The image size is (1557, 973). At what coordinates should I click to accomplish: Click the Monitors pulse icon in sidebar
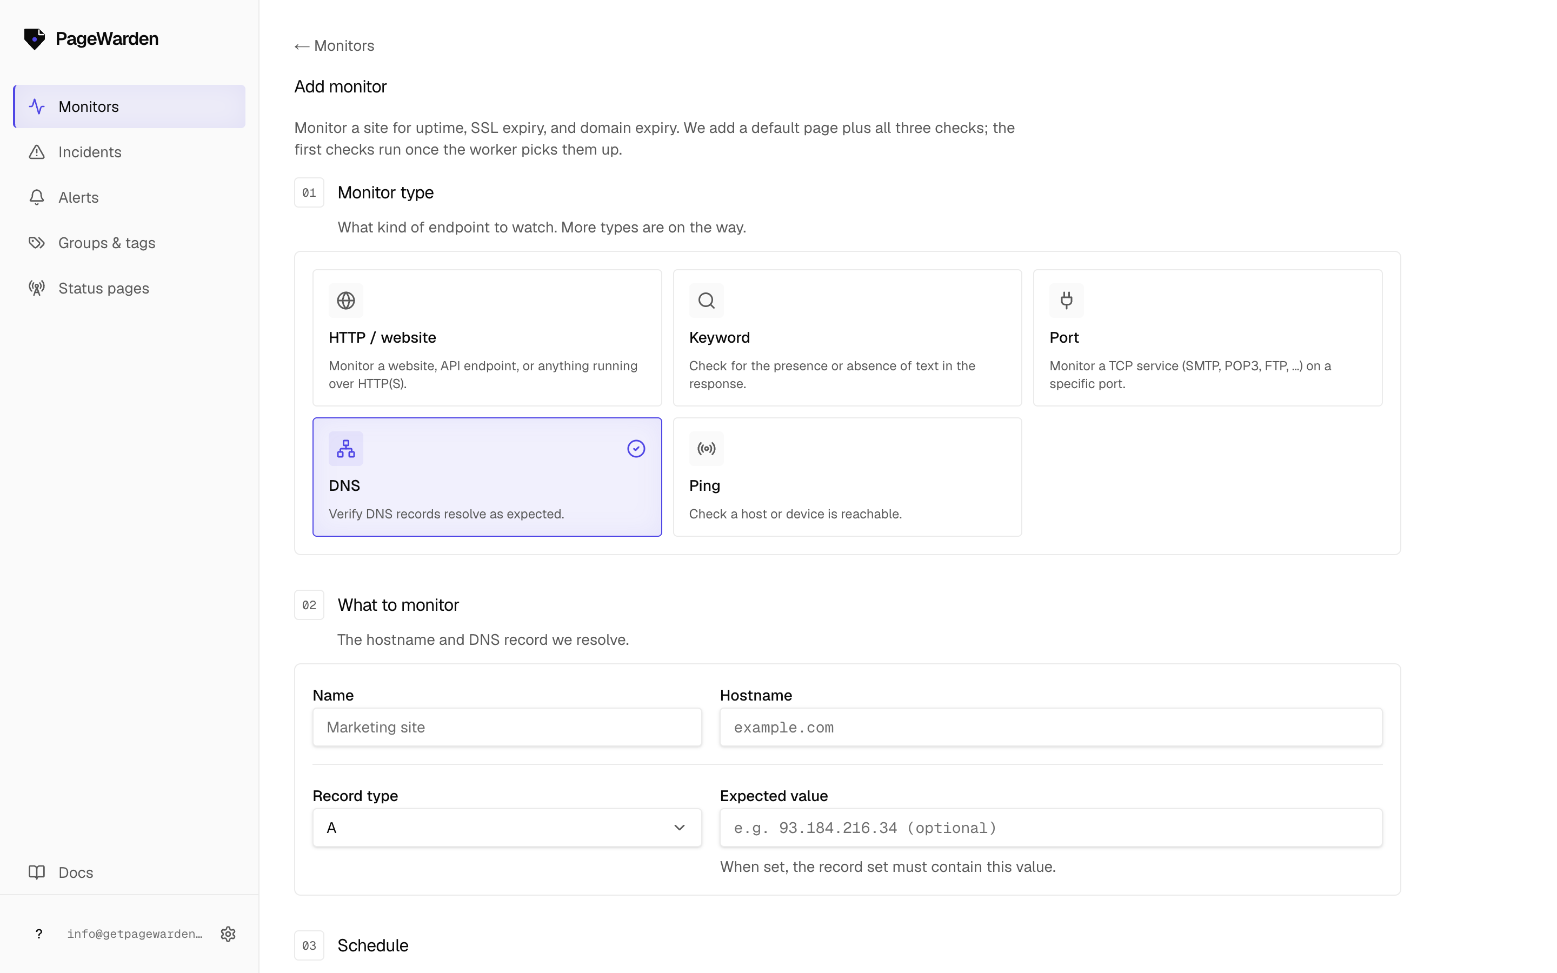point(37,106)
